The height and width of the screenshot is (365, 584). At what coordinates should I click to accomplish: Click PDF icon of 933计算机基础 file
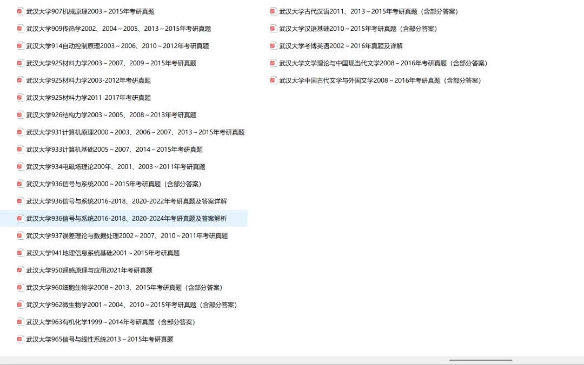[21, 149]
